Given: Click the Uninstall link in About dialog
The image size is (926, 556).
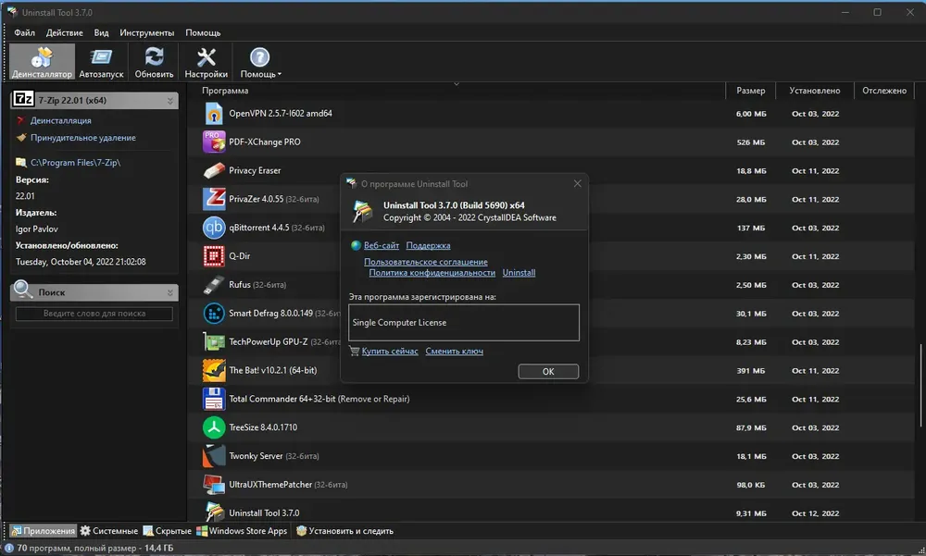Looking at the screenshot, I should 519,273.
